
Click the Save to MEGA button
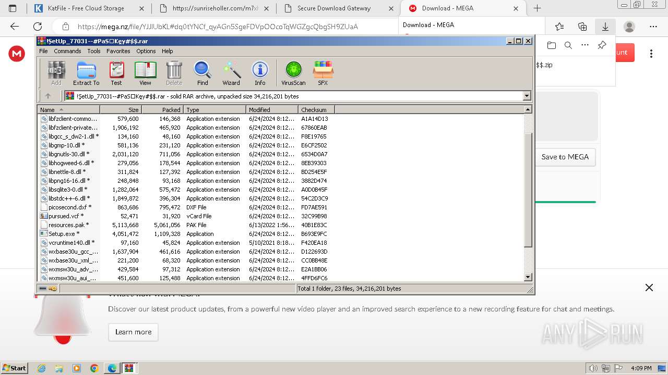565,157
